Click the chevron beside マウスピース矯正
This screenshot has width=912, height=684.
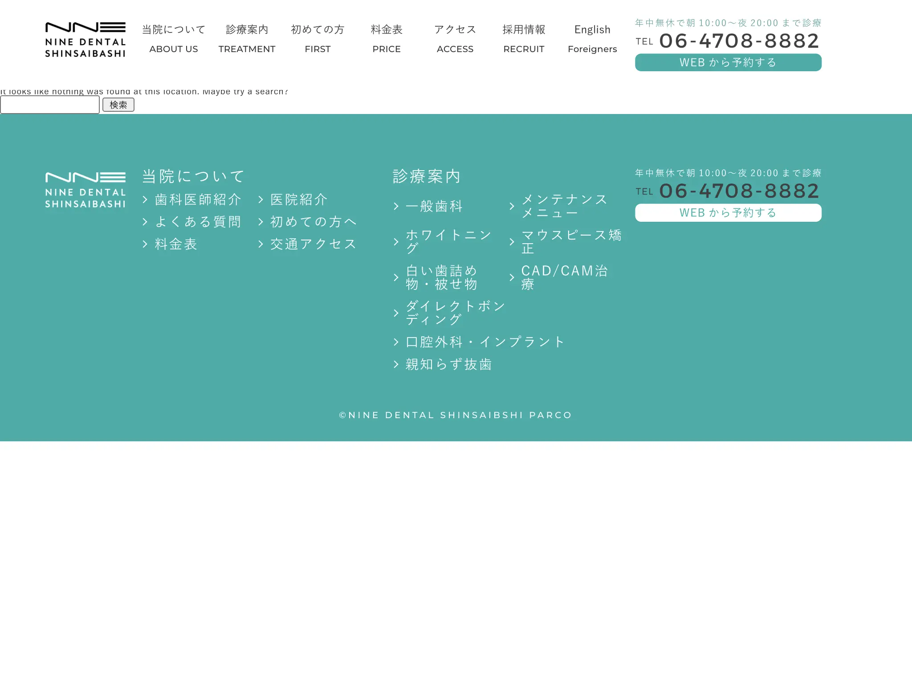pyautogui.click(x=512, y=242)
